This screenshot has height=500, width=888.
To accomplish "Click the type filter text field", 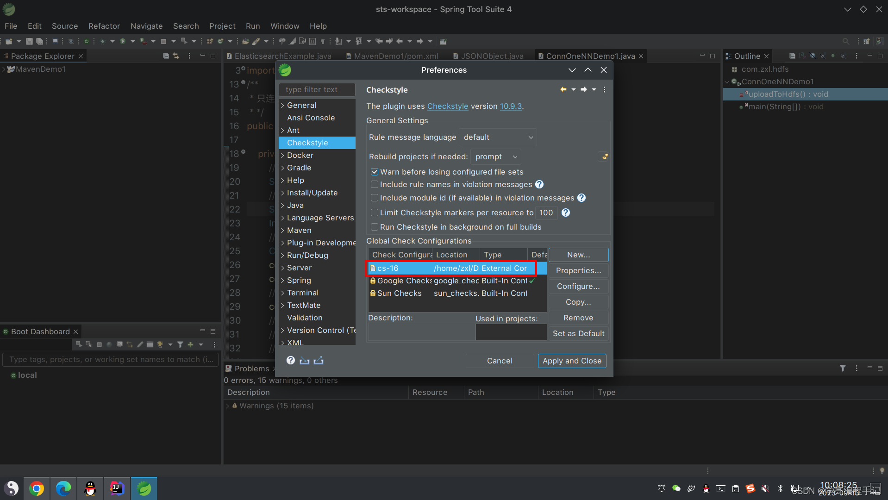I will (x=317, y=89).
